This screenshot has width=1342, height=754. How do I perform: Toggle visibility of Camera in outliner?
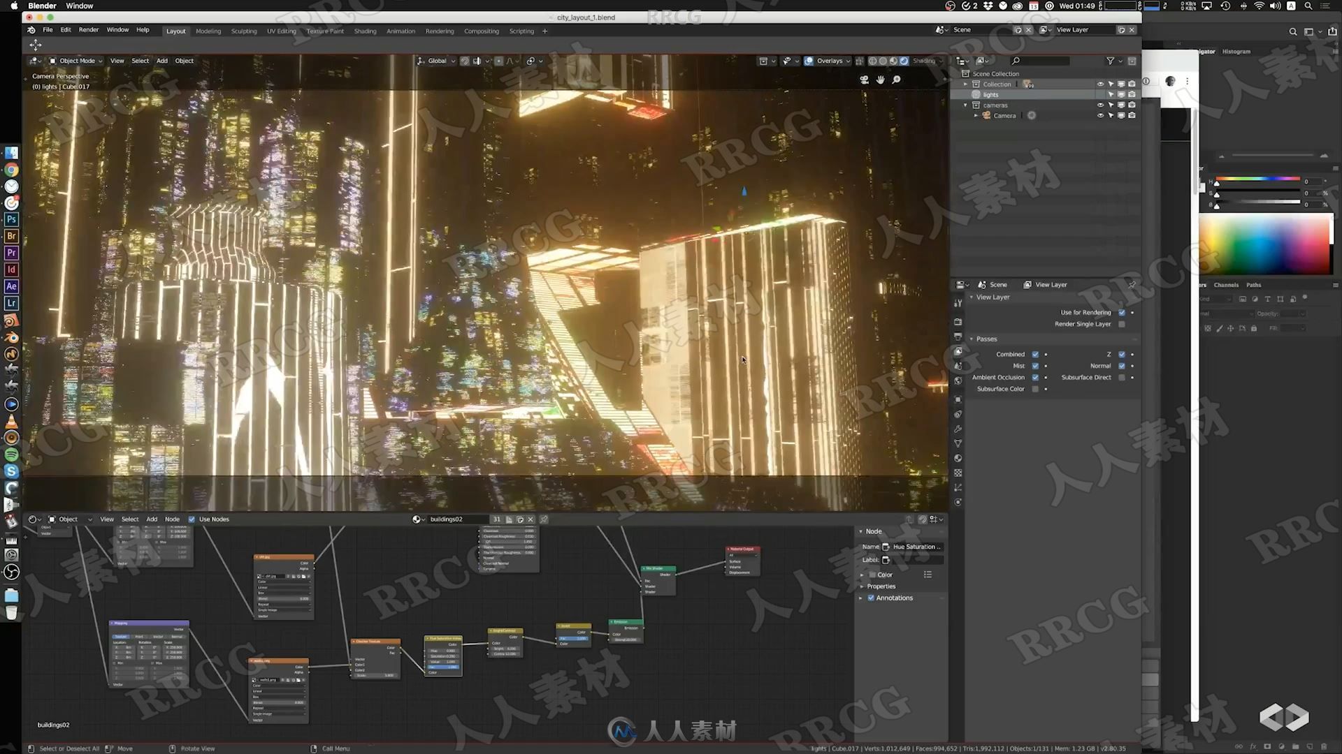[x=1099, y=115]
